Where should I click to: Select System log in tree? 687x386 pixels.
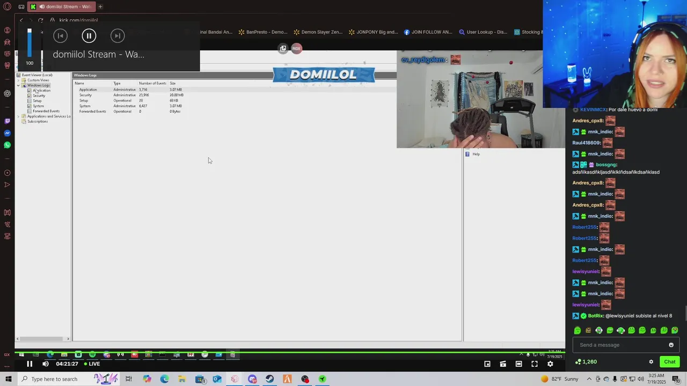[x=38, y=106]
